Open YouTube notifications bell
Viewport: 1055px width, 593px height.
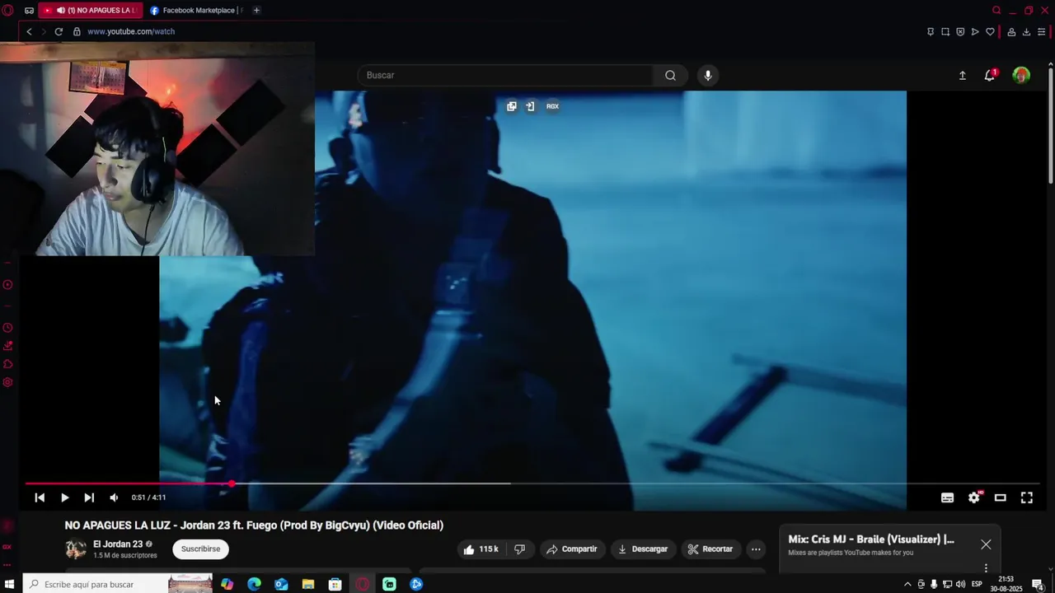[990, 75]
